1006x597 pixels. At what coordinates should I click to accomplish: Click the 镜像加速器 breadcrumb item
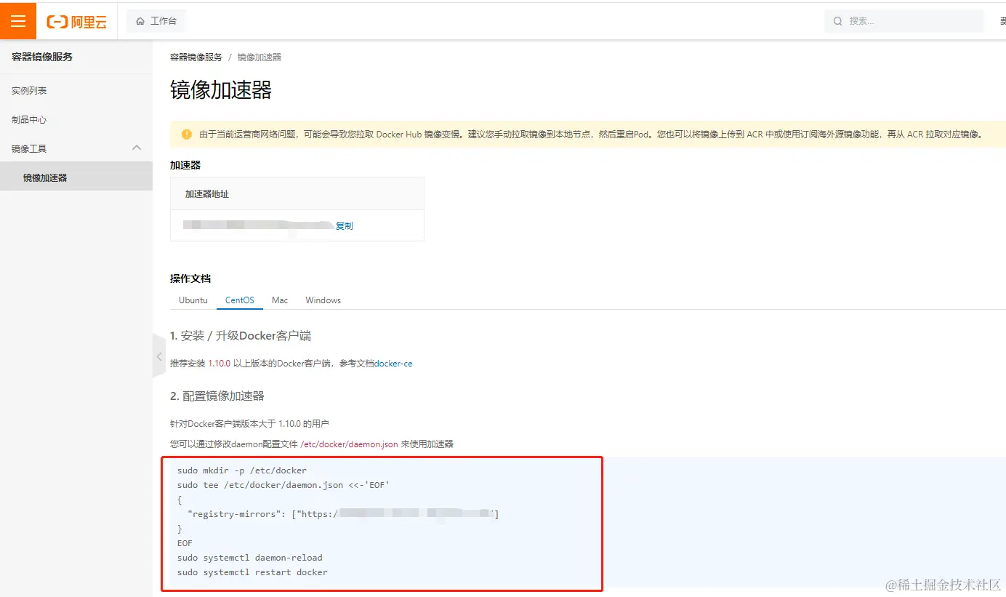coord(259,57)
